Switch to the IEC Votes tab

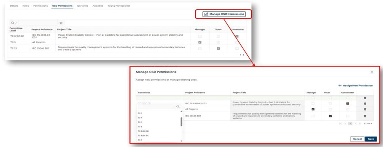pos(83,5)
